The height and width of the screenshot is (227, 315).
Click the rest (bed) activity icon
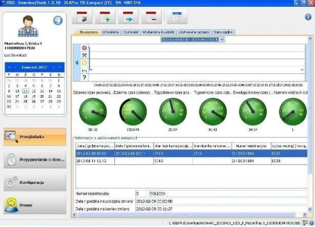click(84, 70)
